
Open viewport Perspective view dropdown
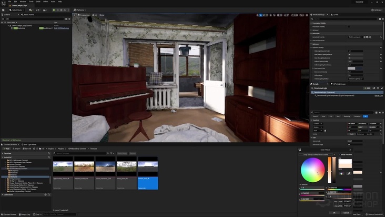84,15
